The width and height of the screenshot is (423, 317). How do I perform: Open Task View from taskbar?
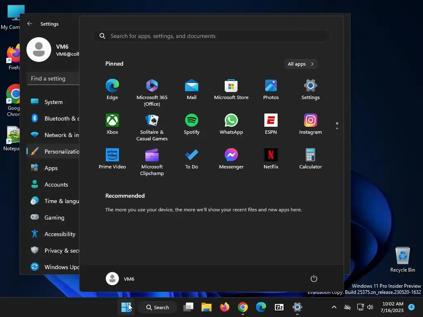tap(188, 307)
